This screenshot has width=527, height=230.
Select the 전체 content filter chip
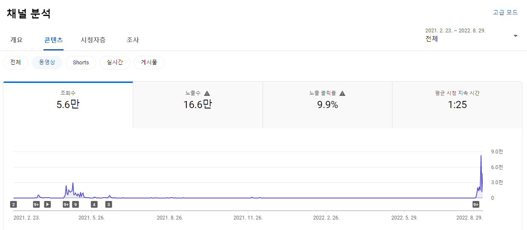16,62
